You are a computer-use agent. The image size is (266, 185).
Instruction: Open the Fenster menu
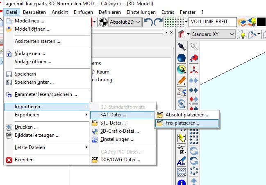pyautogui.click(x=188, y=12)
